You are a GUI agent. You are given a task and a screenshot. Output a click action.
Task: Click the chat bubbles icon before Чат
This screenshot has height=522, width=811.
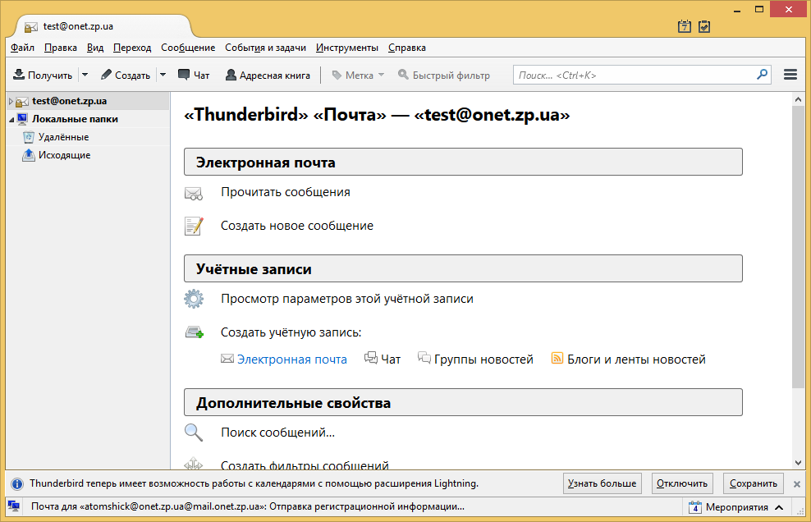[371, 358]
